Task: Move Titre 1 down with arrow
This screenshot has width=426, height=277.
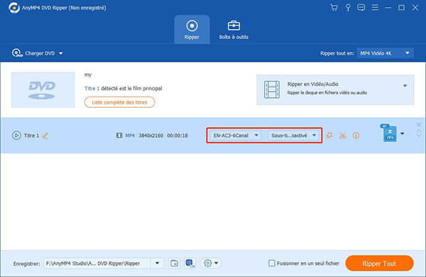Action: click(419, 136)
